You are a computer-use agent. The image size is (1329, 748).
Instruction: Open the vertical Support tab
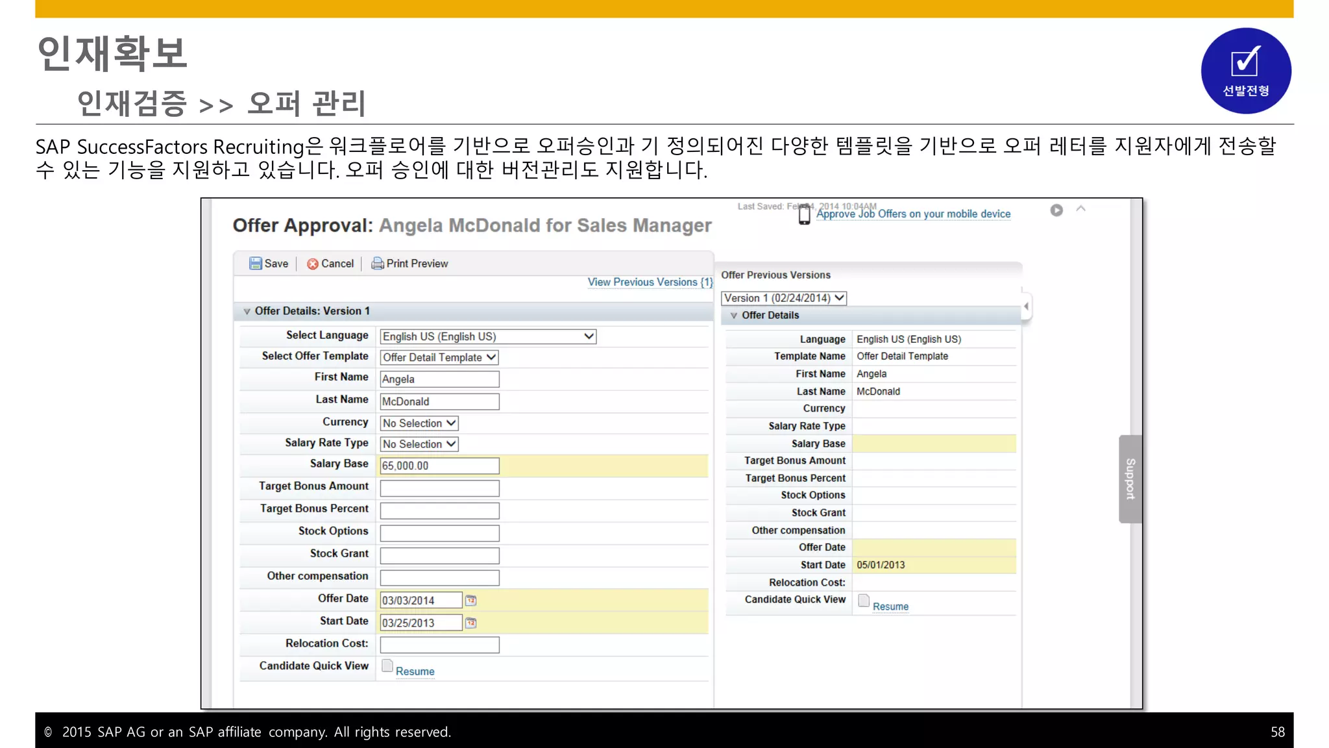tap(1130, 479)
